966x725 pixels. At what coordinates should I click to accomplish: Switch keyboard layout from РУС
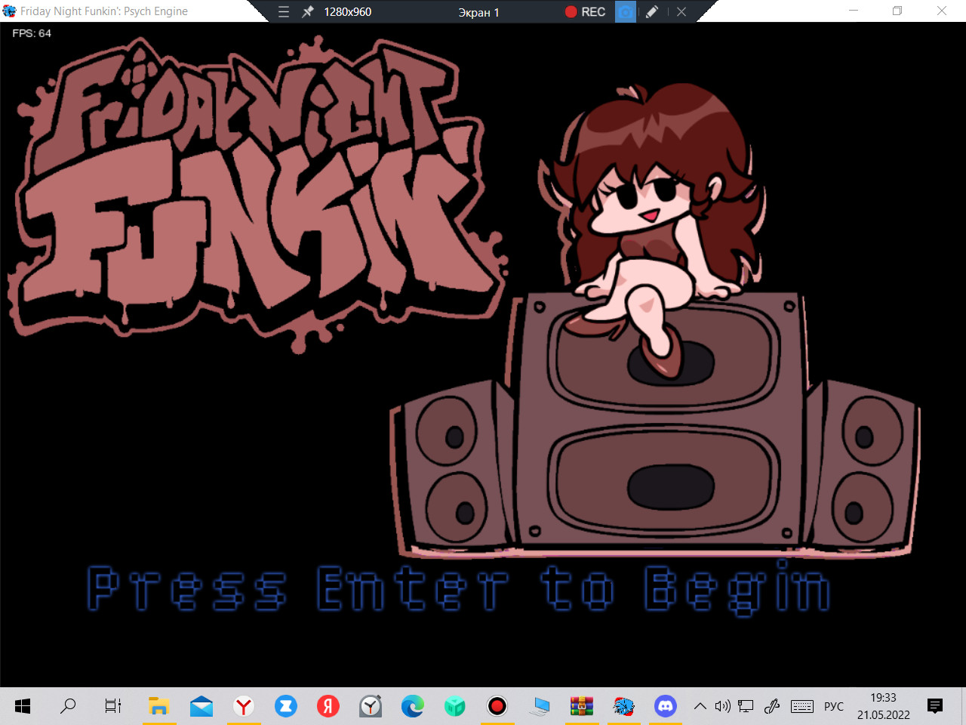click(x=833, y=706)
